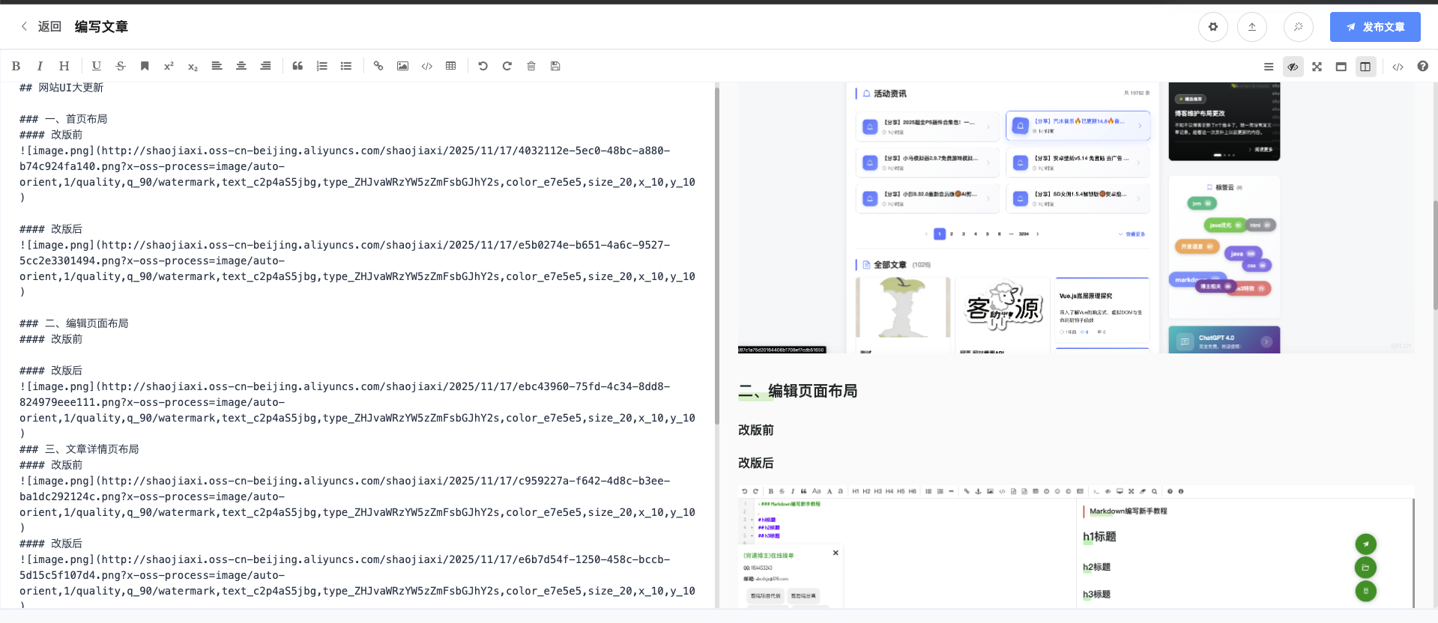Image resolution: width=1438 pixels, height=623 pixels.
Task: Toggle the preview eye icon
Action: pos(1293,67)
